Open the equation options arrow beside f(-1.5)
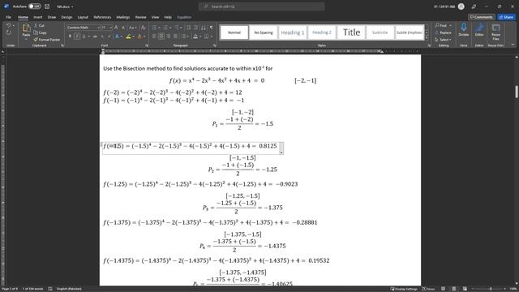 281,152
